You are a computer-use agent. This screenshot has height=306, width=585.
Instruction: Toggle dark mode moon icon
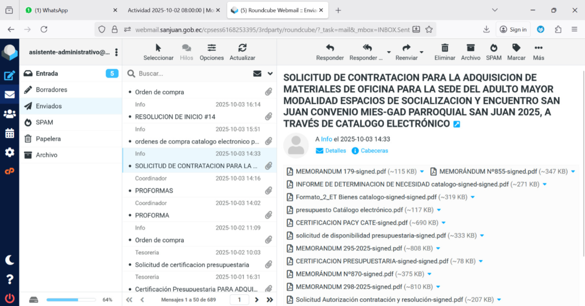(x=10, y=260)
